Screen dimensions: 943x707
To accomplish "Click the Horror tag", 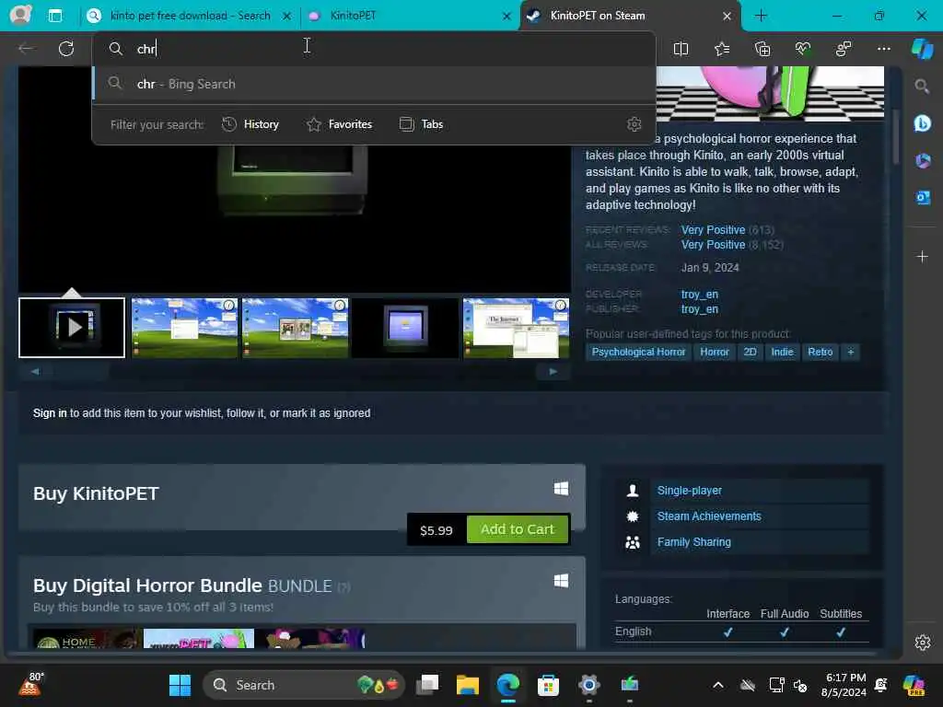I will [715, 352].
